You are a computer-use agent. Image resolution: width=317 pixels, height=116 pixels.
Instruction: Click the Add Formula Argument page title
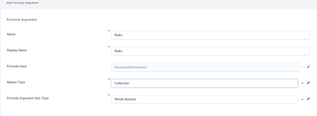click(x=22, y=3)
